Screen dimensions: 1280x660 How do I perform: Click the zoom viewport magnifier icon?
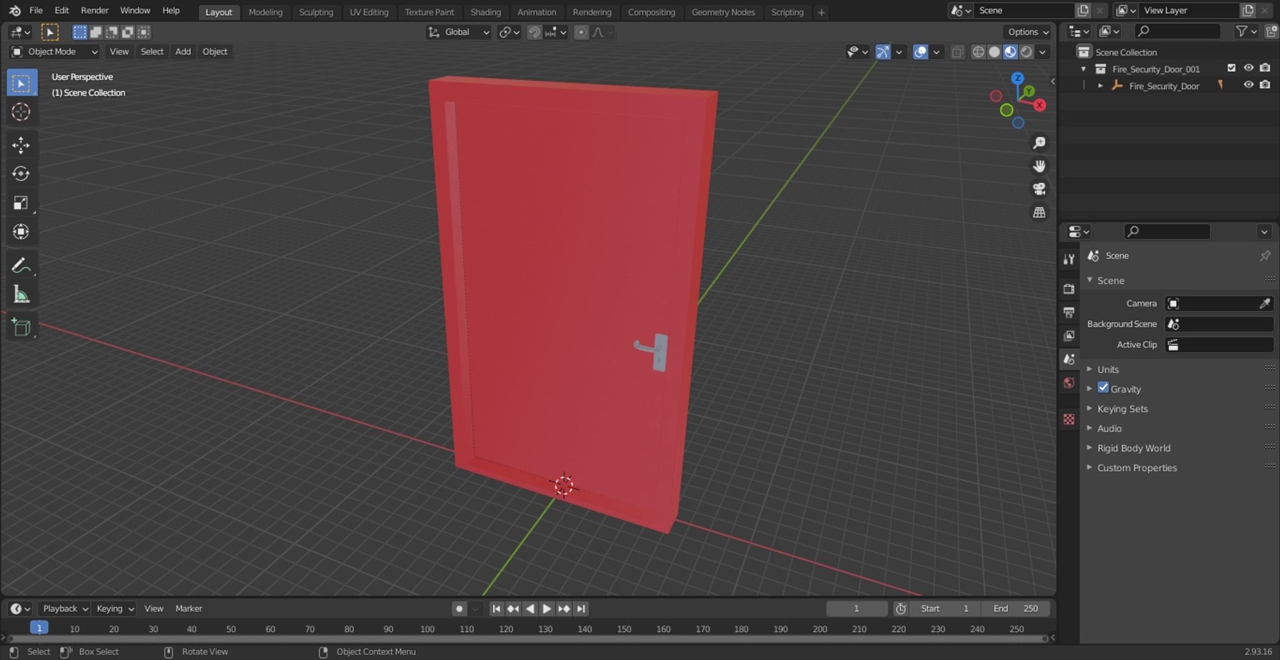pyautogui.click(x=1039, y=143)
